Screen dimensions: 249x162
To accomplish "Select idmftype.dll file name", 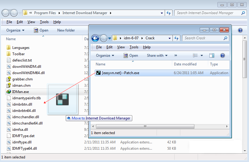I will click(22, 142).
